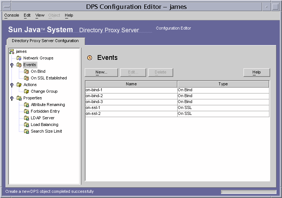Screen dimensions: 282x198
Task: Collapse the Actions tree node
Action: (12, 85)
